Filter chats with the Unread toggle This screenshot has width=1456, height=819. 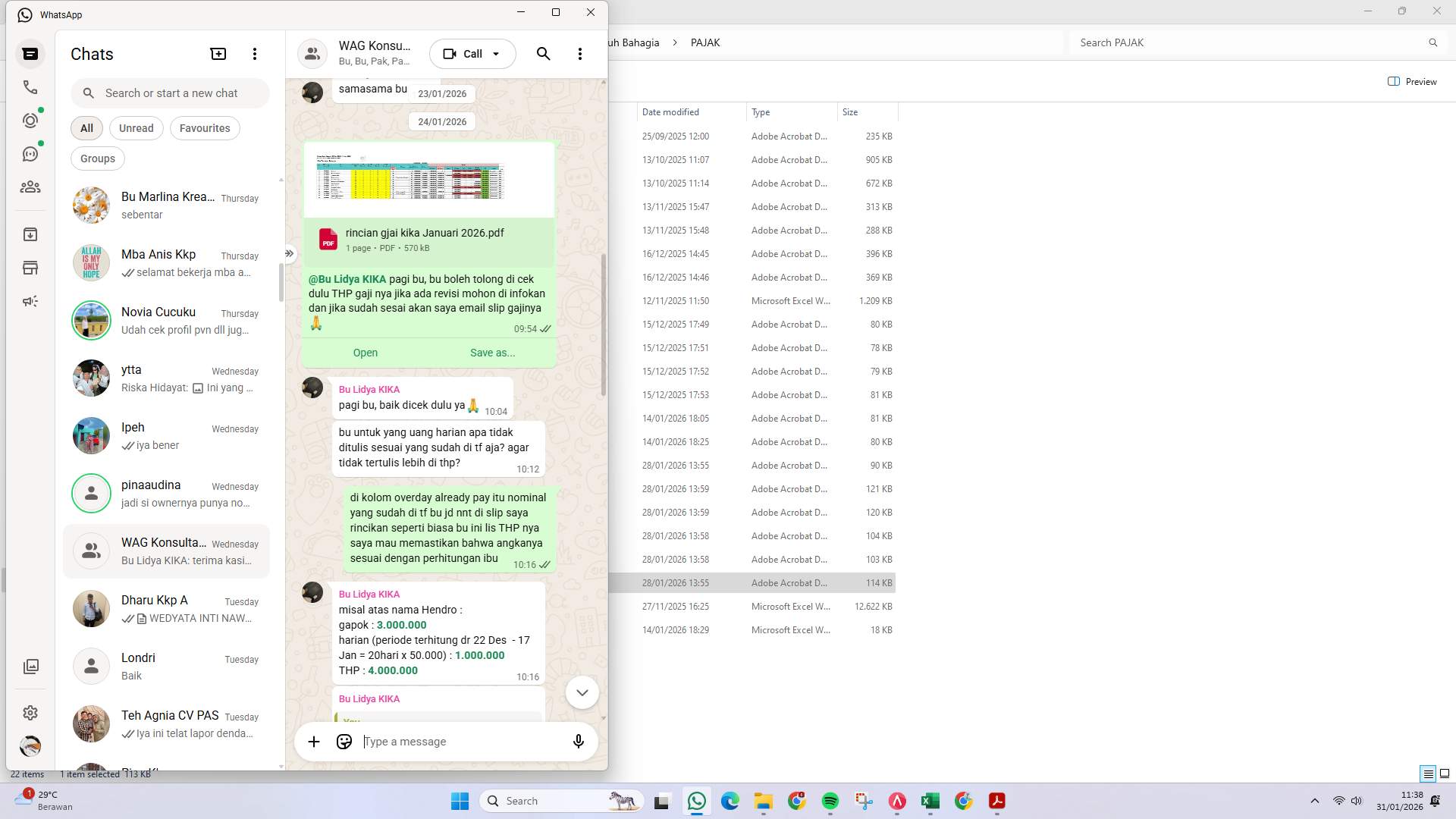click(x=136, y=127)
